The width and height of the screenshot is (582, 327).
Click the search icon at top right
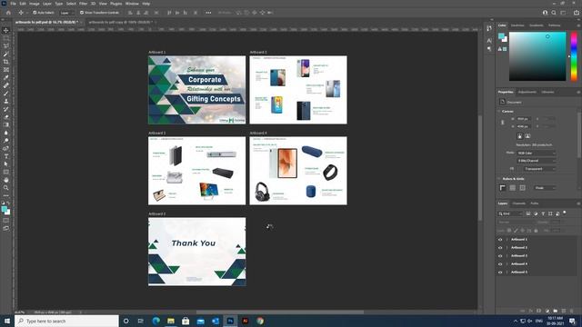click(x=554, y=13)
